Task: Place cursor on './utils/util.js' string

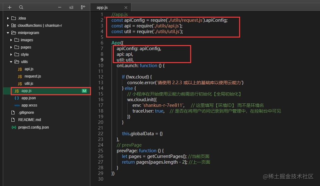Action: pyautogui.click(x=167, y=32)
